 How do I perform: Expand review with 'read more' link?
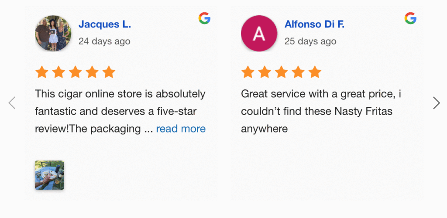[181, 129]
